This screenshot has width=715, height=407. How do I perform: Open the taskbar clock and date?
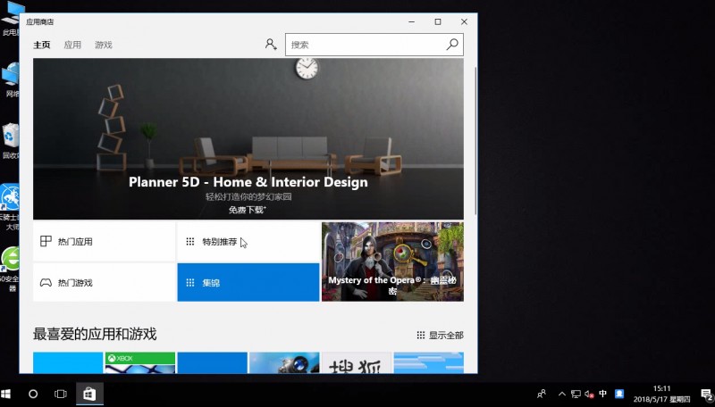[661, 395]
